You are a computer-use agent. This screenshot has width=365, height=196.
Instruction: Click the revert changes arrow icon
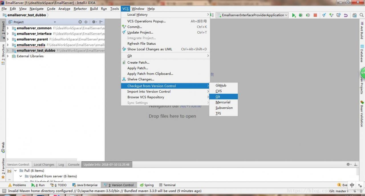[x=346, y=15]
